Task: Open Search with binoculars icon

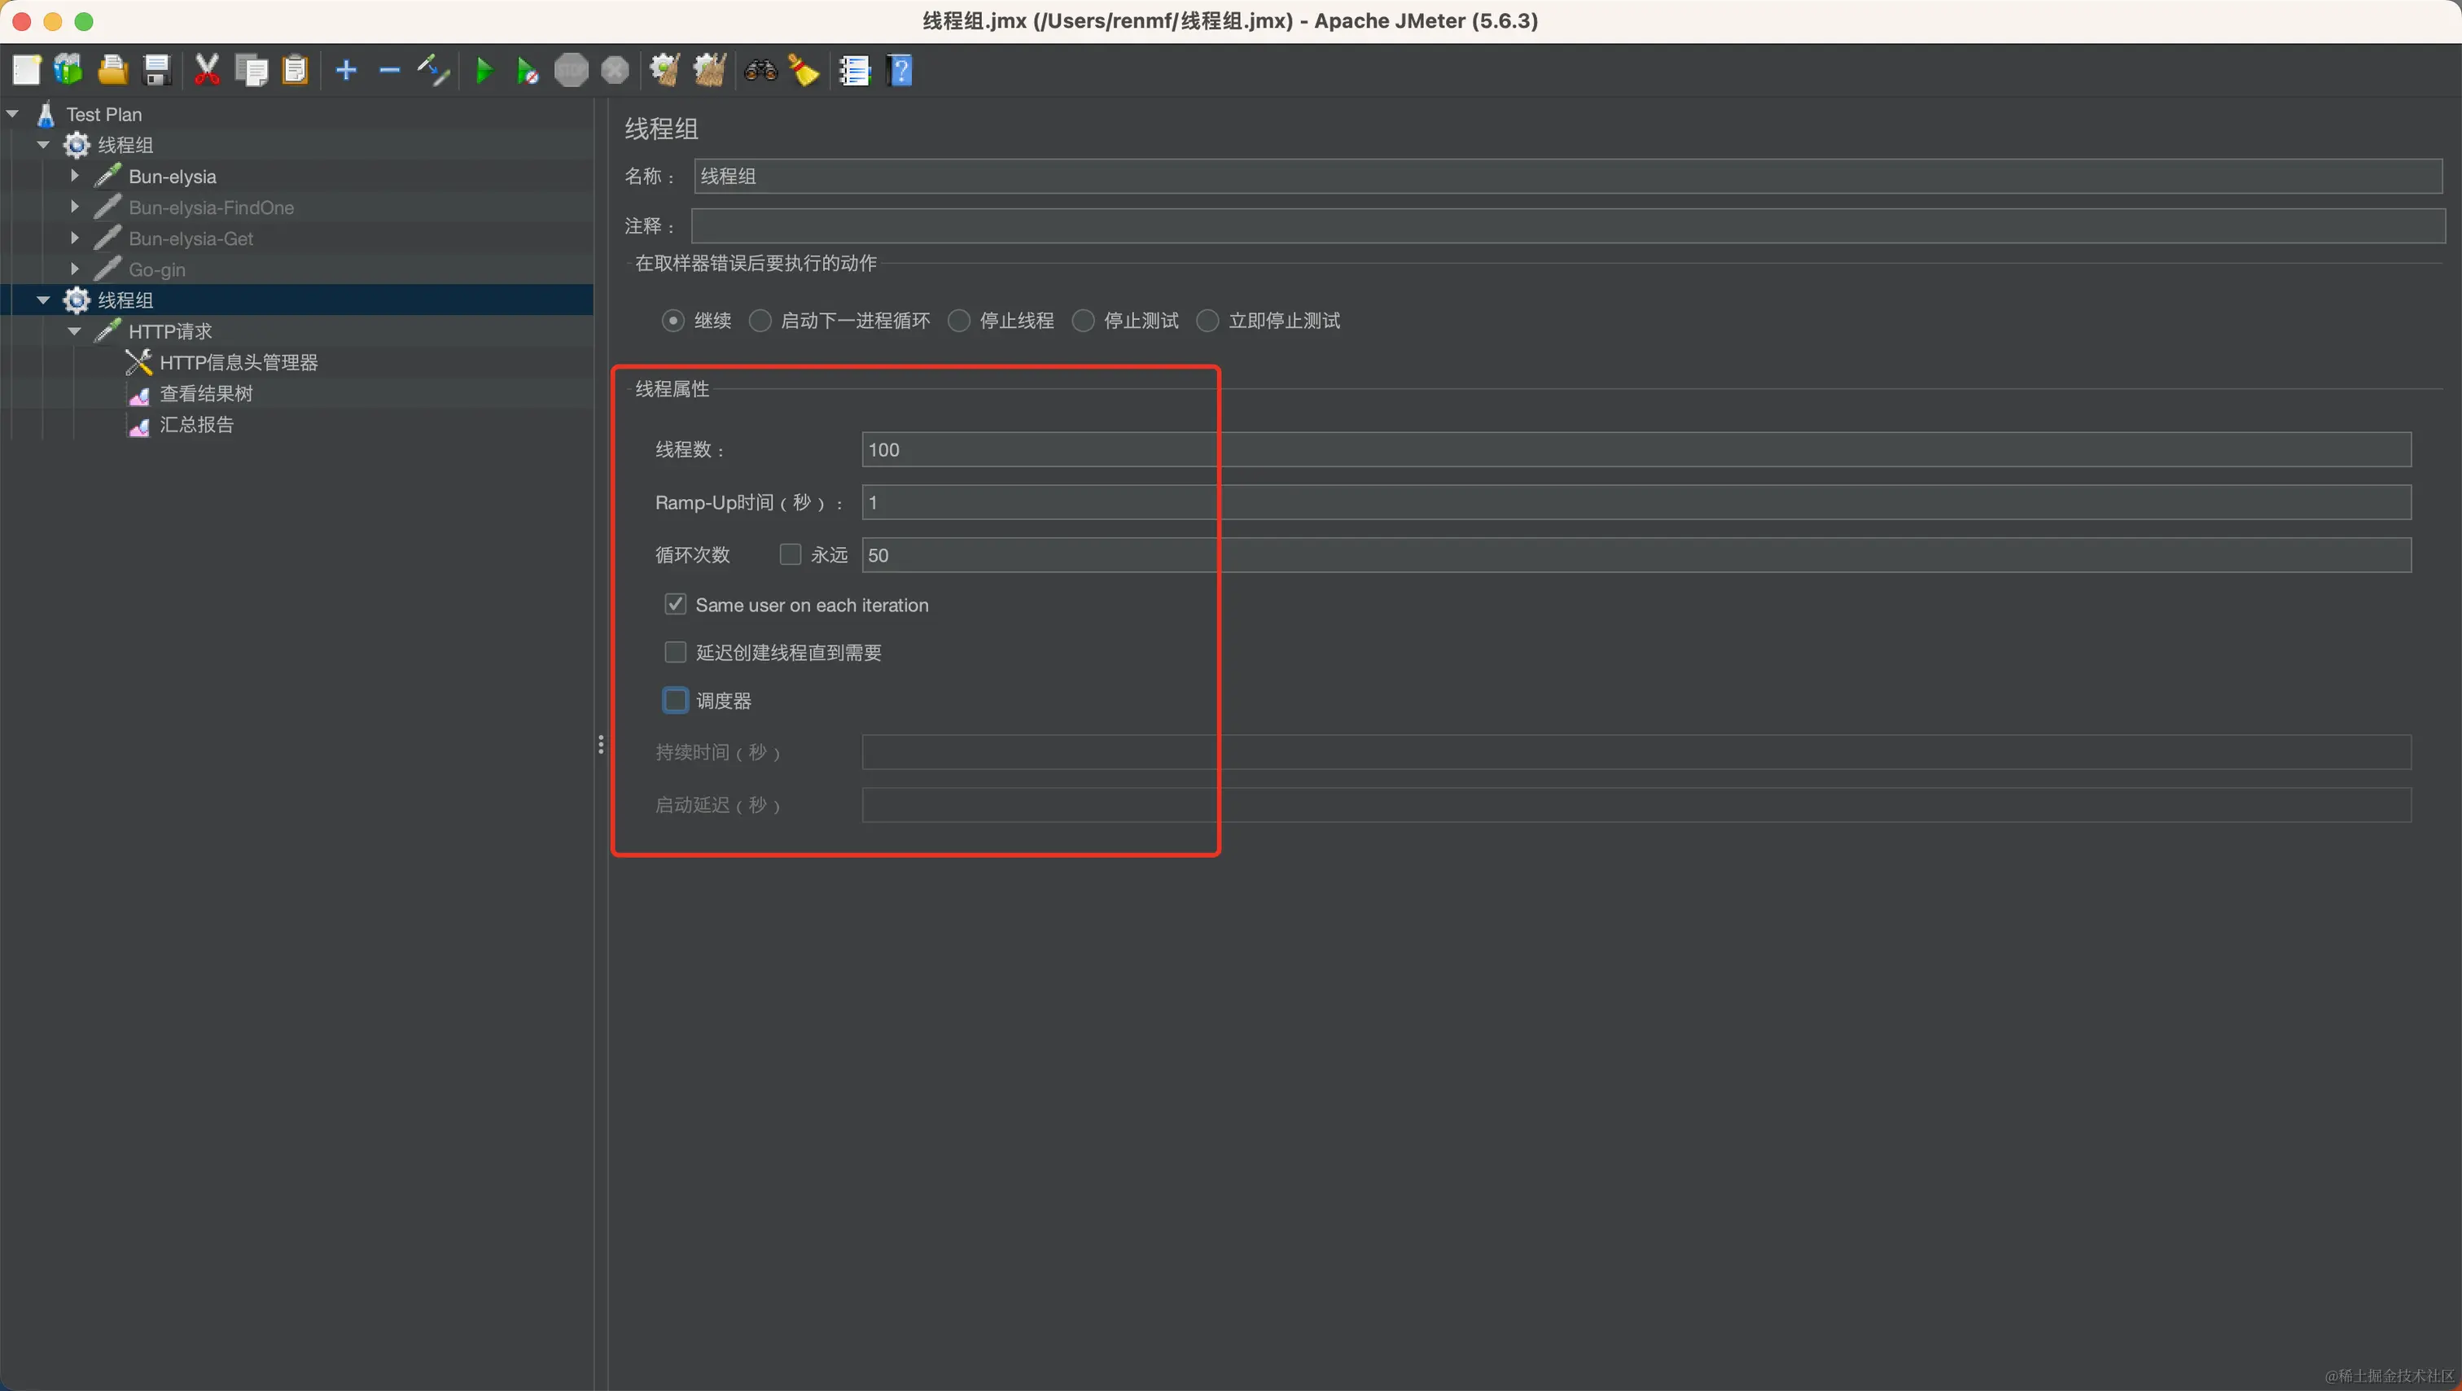Action: tap(760, 70)
